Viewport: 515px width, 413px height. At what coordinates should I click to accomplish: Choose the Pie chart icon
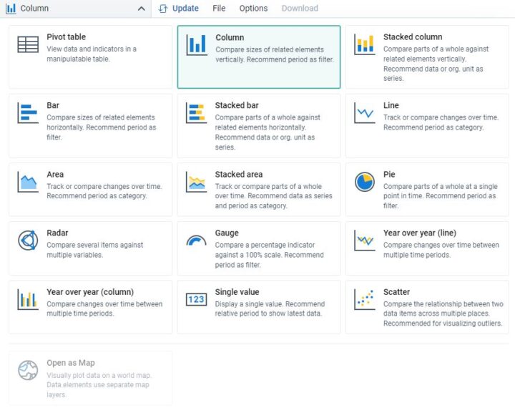(x=365, y=182)
